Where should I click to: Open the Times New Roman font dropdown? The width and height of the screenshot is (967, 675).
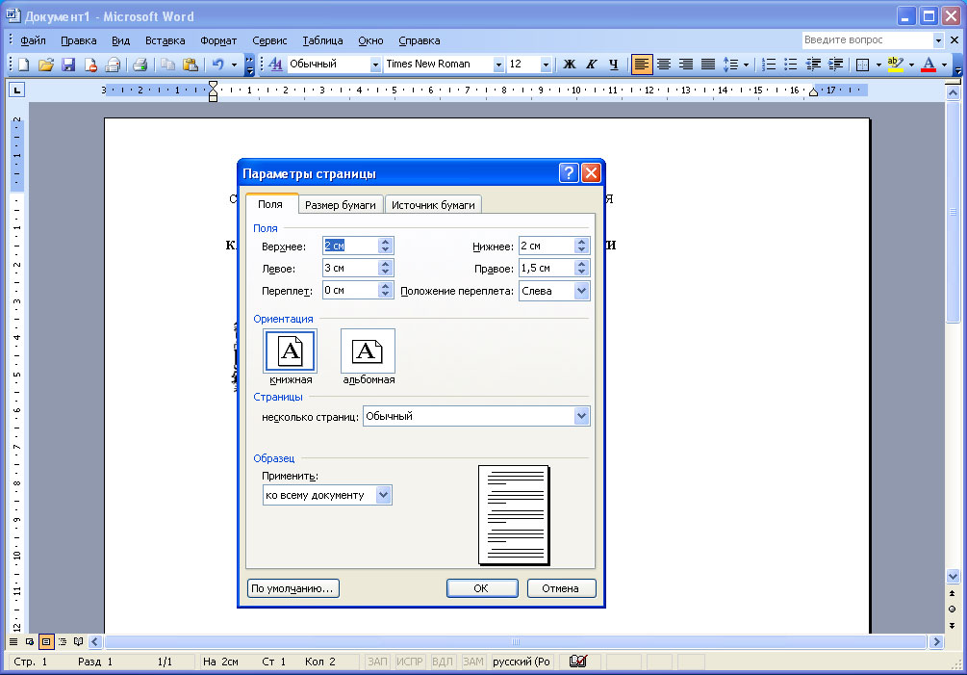(x=498, y=65)
